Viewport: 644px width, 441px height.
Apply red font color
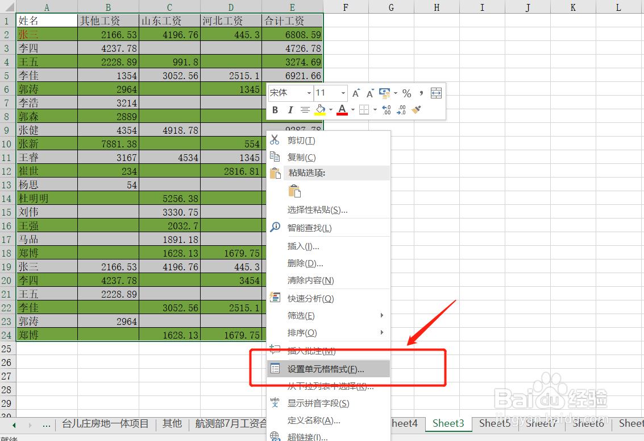pyautogui.click(x=342, y=110)
